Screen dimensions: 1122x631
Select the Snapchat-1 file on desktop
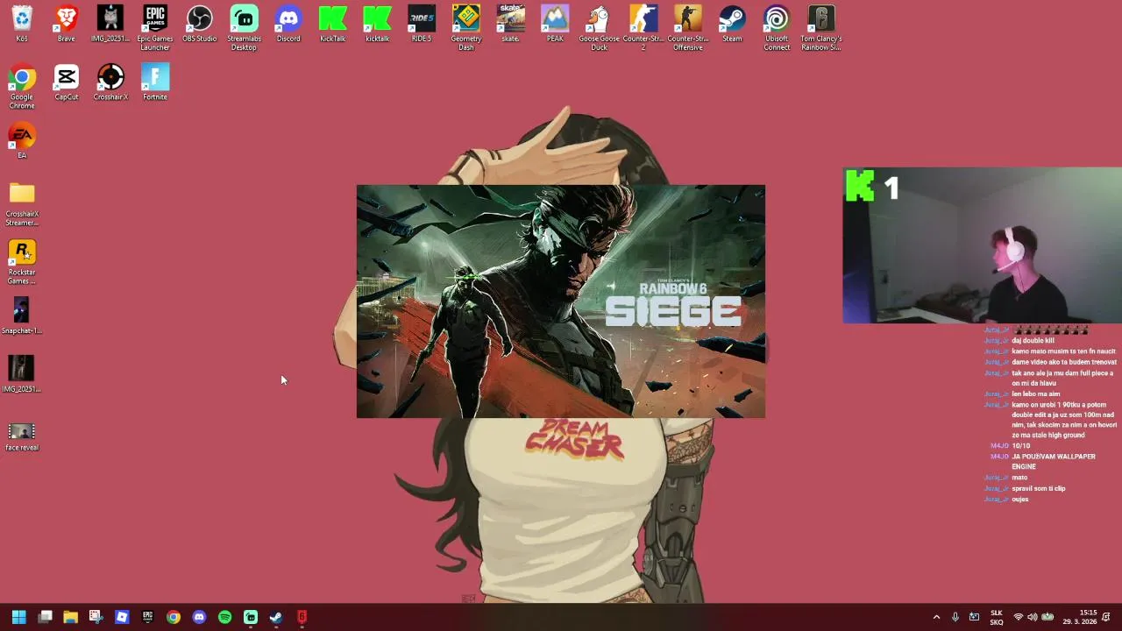click(22, 316)
